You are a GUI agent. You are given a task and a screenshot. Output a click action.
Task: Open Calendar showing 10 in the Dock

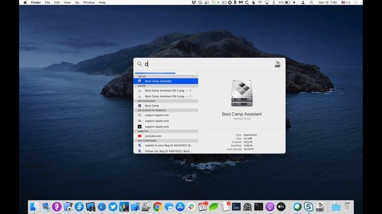pyautogui.click(x=202, y=207)
